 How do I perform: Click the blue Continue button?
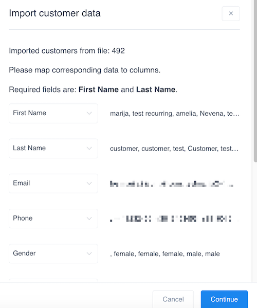pyautogui.click(x=224, y=299)
